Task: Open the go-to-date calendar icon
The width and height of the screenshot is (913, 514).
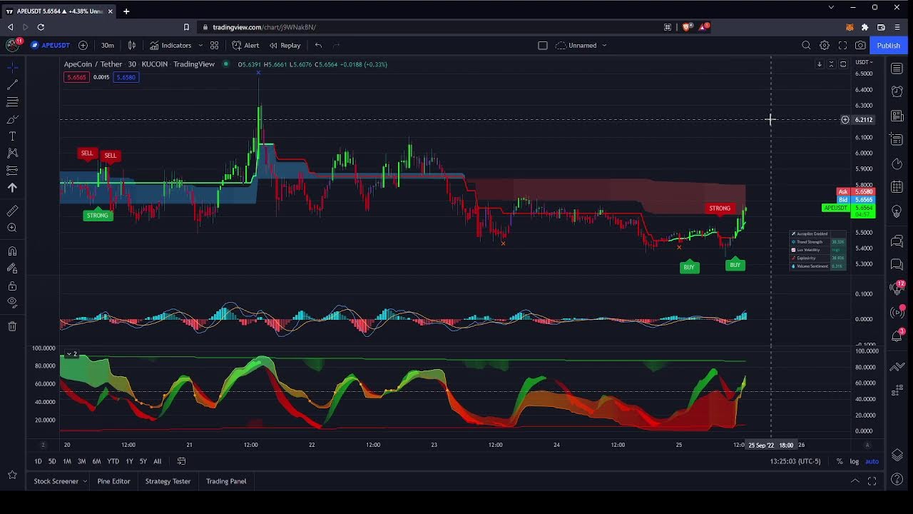Action: pos(181,461)
